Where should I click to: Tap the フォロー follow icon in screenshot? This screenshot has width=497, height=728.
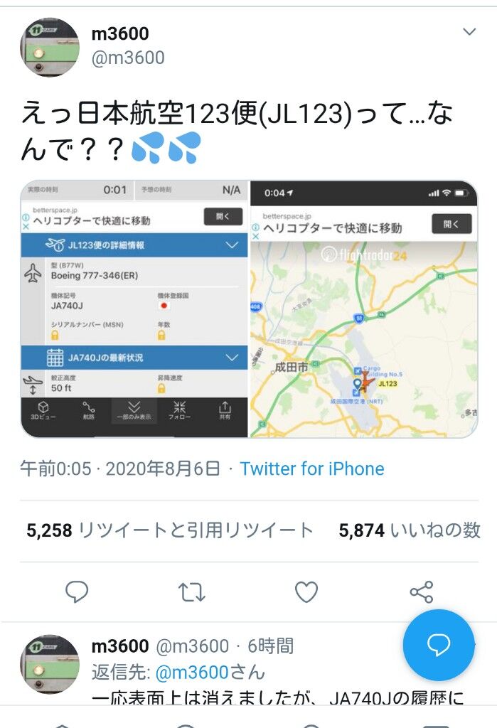(179, 410)
